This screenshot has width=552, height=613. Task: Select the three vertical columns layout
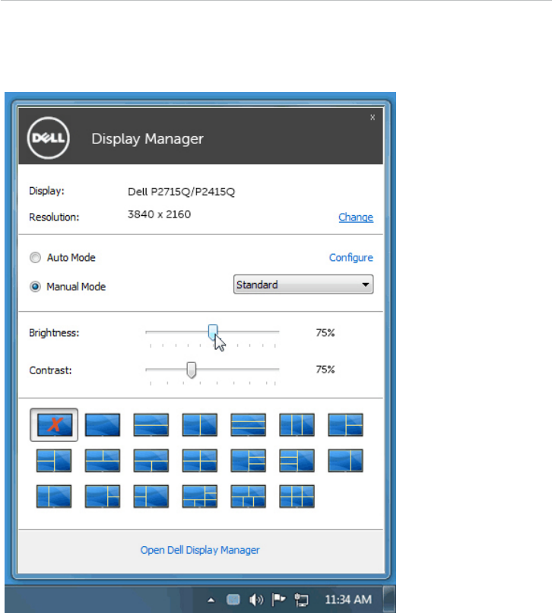[x=297, y=424]
